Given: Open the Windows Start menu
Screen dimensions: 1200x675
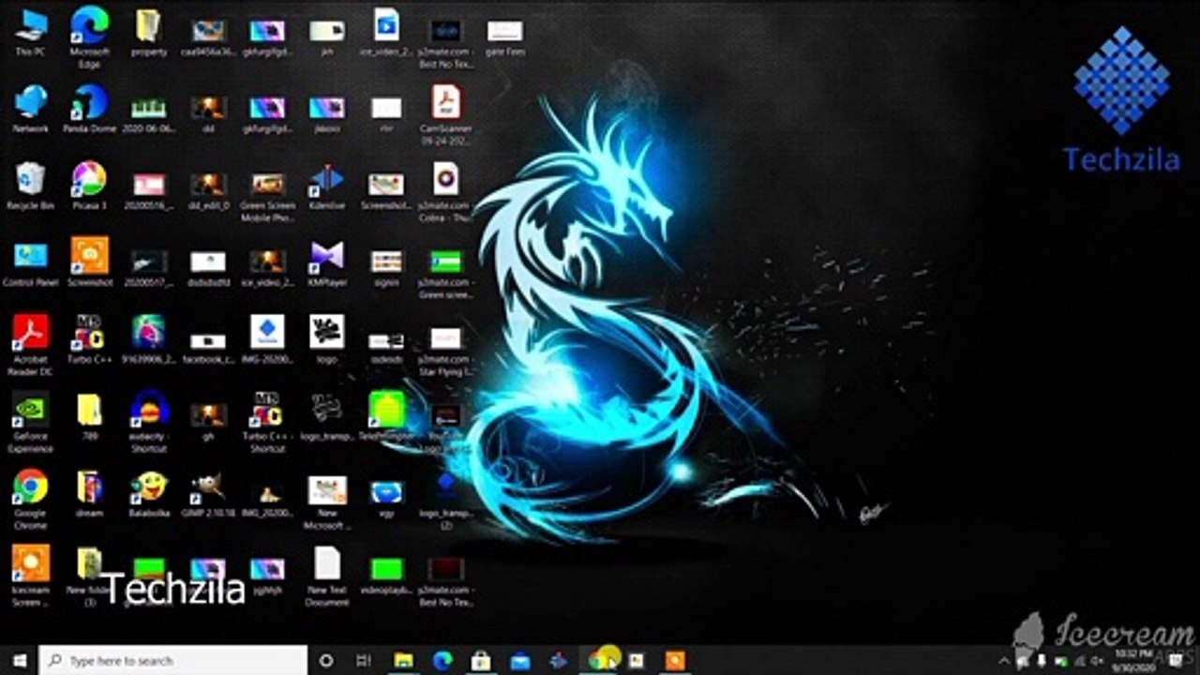Looking at the screenshot, I should (x=19, y=660).
